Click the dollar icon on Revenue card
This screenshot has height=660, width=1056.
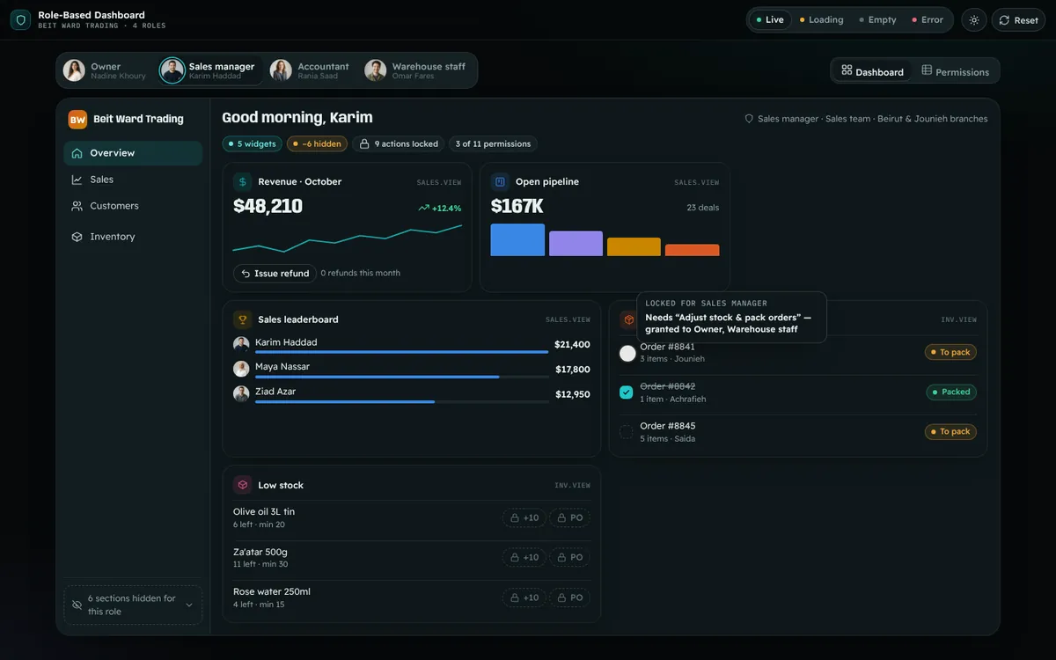click(x=242, y=182)
